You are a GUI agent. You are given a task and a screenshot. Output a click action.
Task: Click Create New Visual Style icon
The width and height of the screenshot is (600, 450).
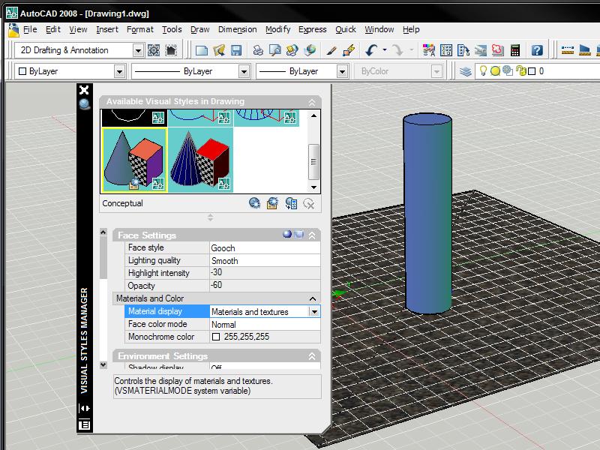(254, 203)
